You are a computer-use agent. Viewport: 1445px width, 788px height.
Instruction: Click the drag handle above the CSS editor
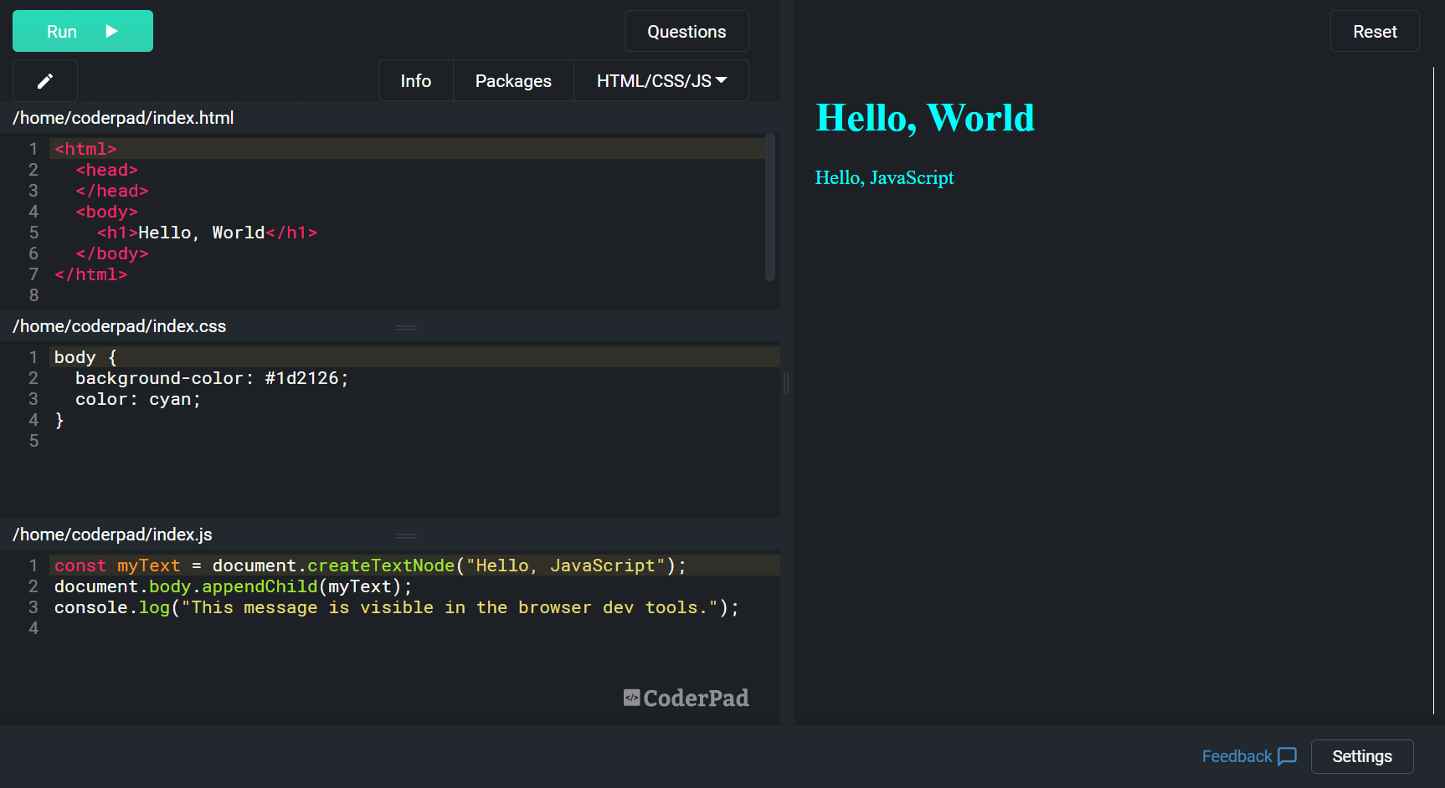406,327
